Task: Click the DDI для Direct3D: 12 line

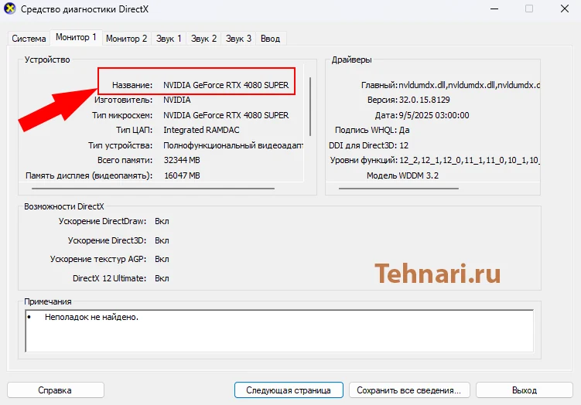Action: pos(368,145)
